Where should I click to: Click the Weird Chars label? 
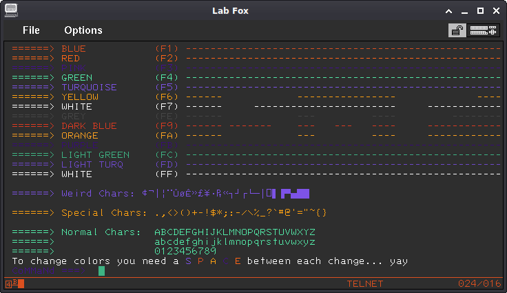pyautogui.click(x=98, y=194)
